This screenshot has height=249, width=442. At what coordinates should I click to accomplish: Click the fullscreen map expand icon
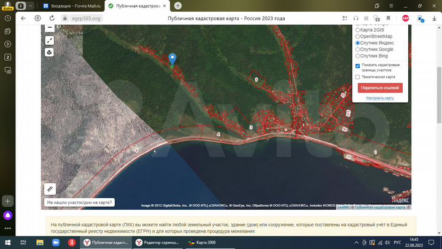click(50, 40)
